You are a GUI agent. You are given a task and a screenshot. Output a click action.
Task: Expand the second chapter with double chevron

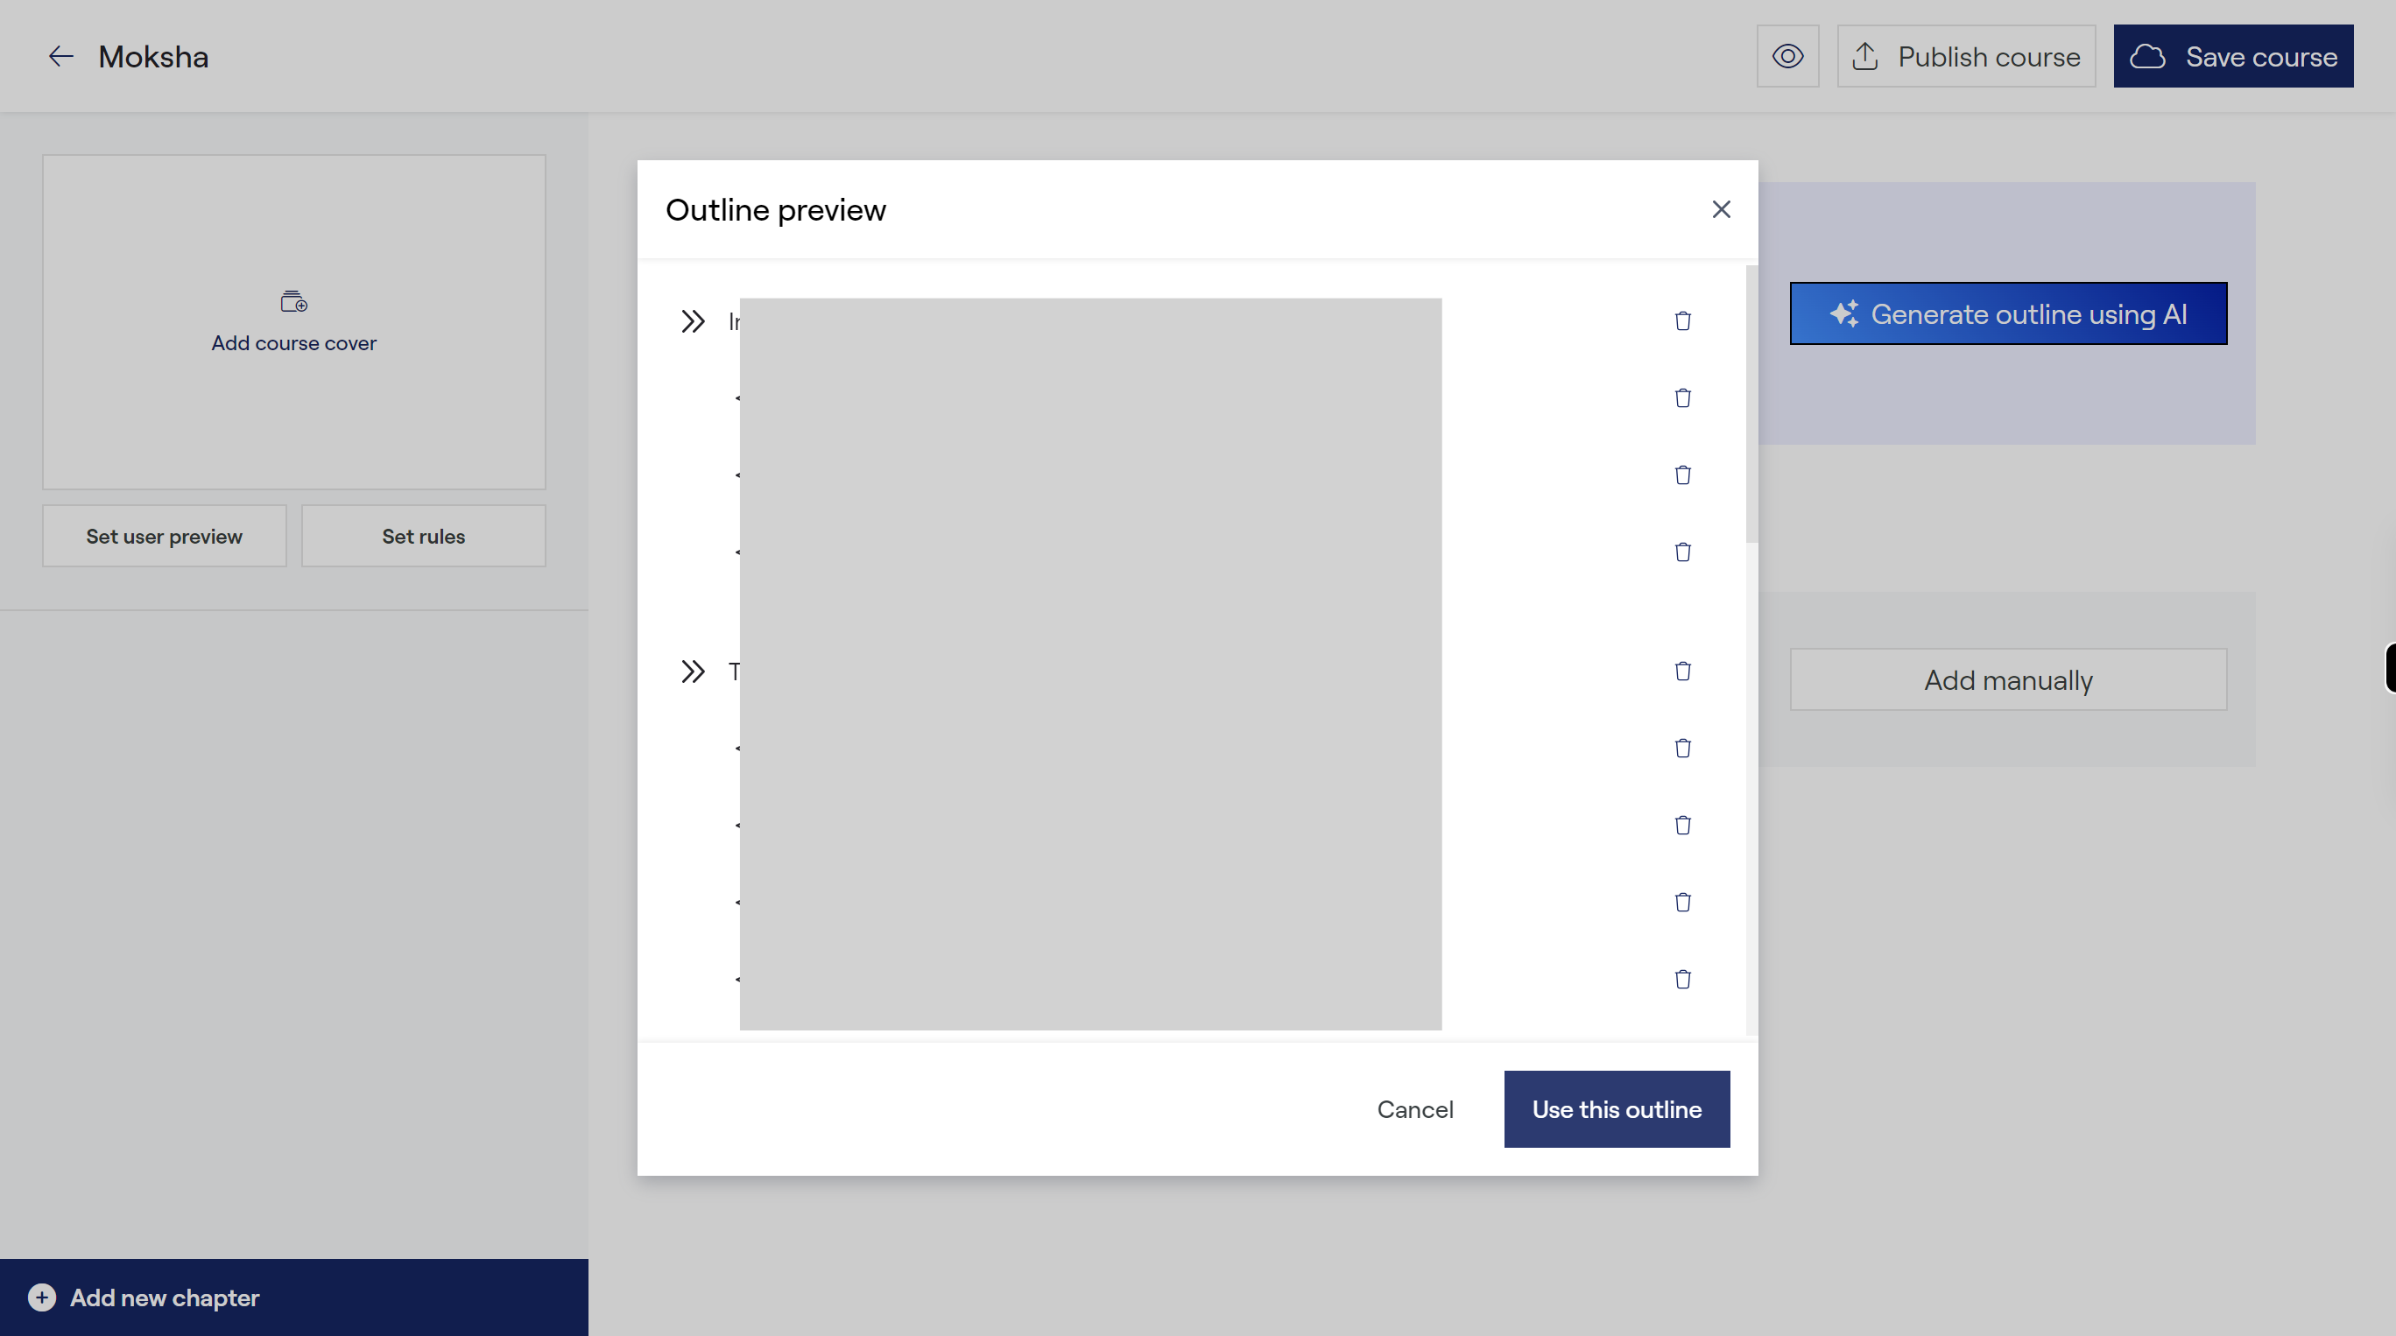693,670
